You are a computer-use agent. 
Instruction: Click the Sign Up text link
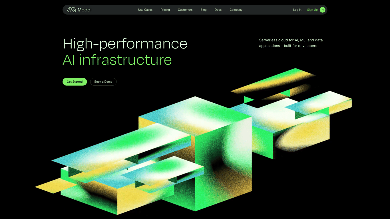(312, 10)
